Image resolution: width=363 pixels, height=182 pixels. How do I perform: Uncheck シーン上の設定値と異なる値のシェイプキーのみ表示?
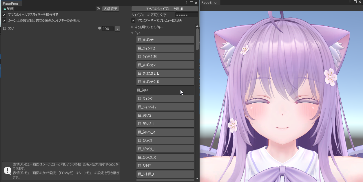point(4,20)
